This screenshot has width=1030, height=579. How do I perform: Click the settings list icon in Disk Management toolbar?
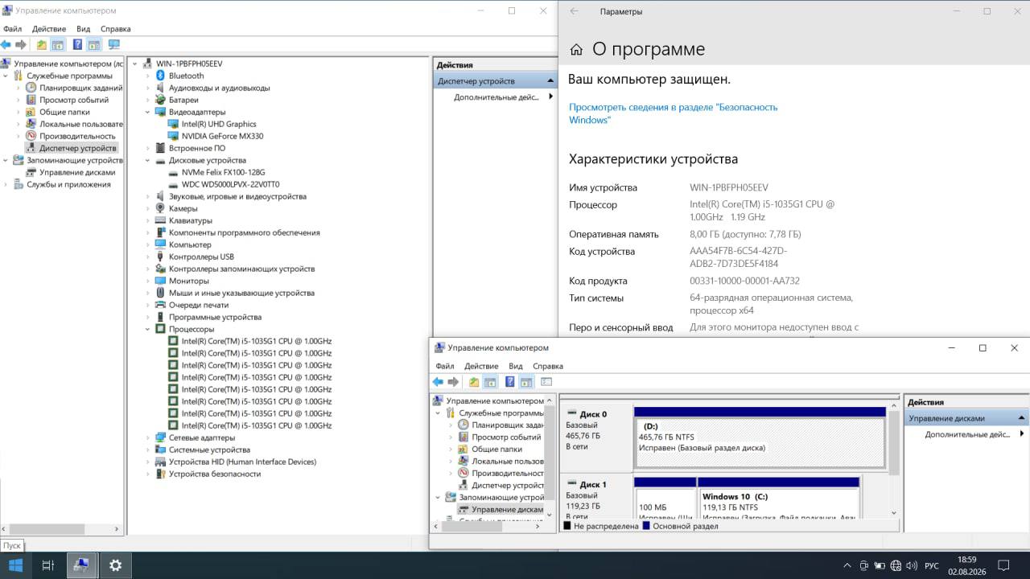(x=546, y=382)
